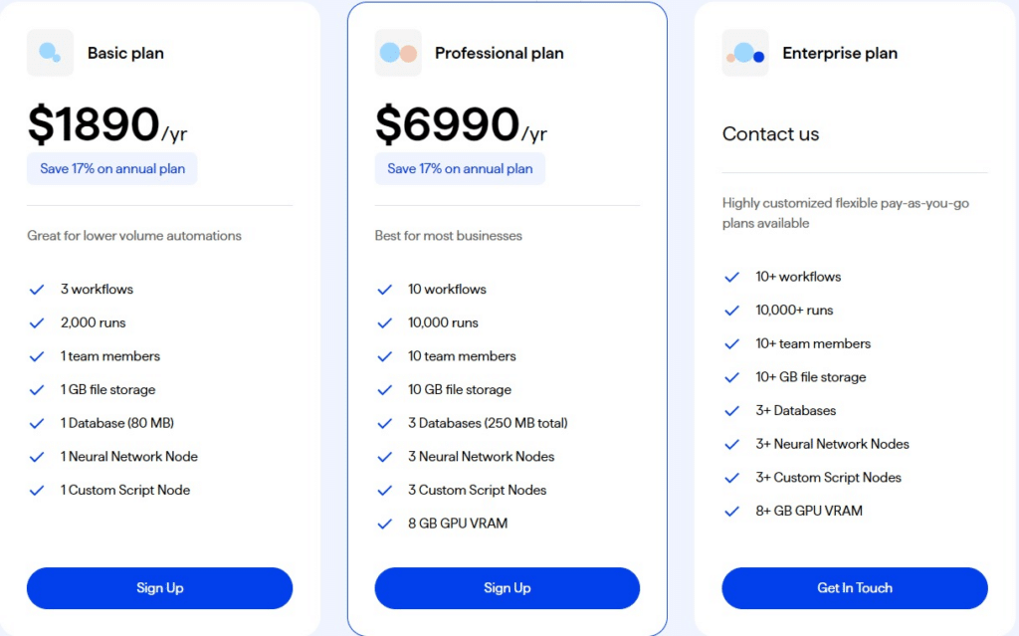This screenshot has width=1019, height=636.
Task: Click checkmark next to "1 Database (80 MB)"
Action: click(37, 423)
